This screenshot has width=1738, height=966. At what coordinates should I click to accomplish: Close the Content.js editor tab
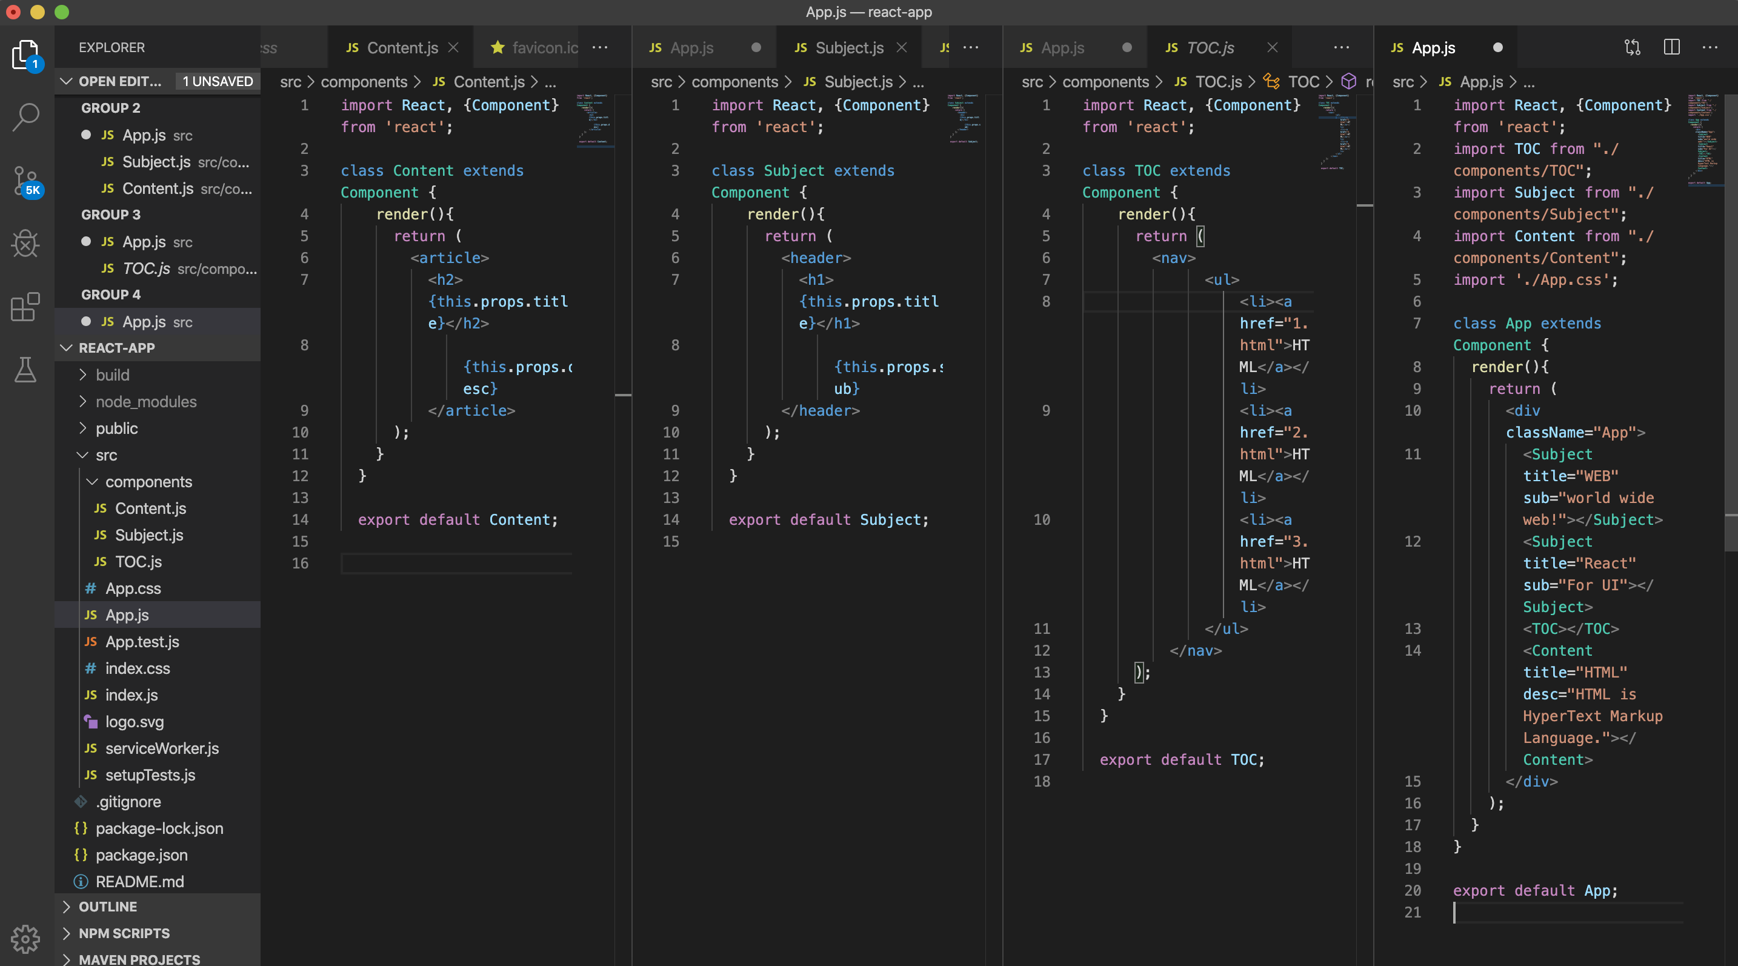pos(453,47)
